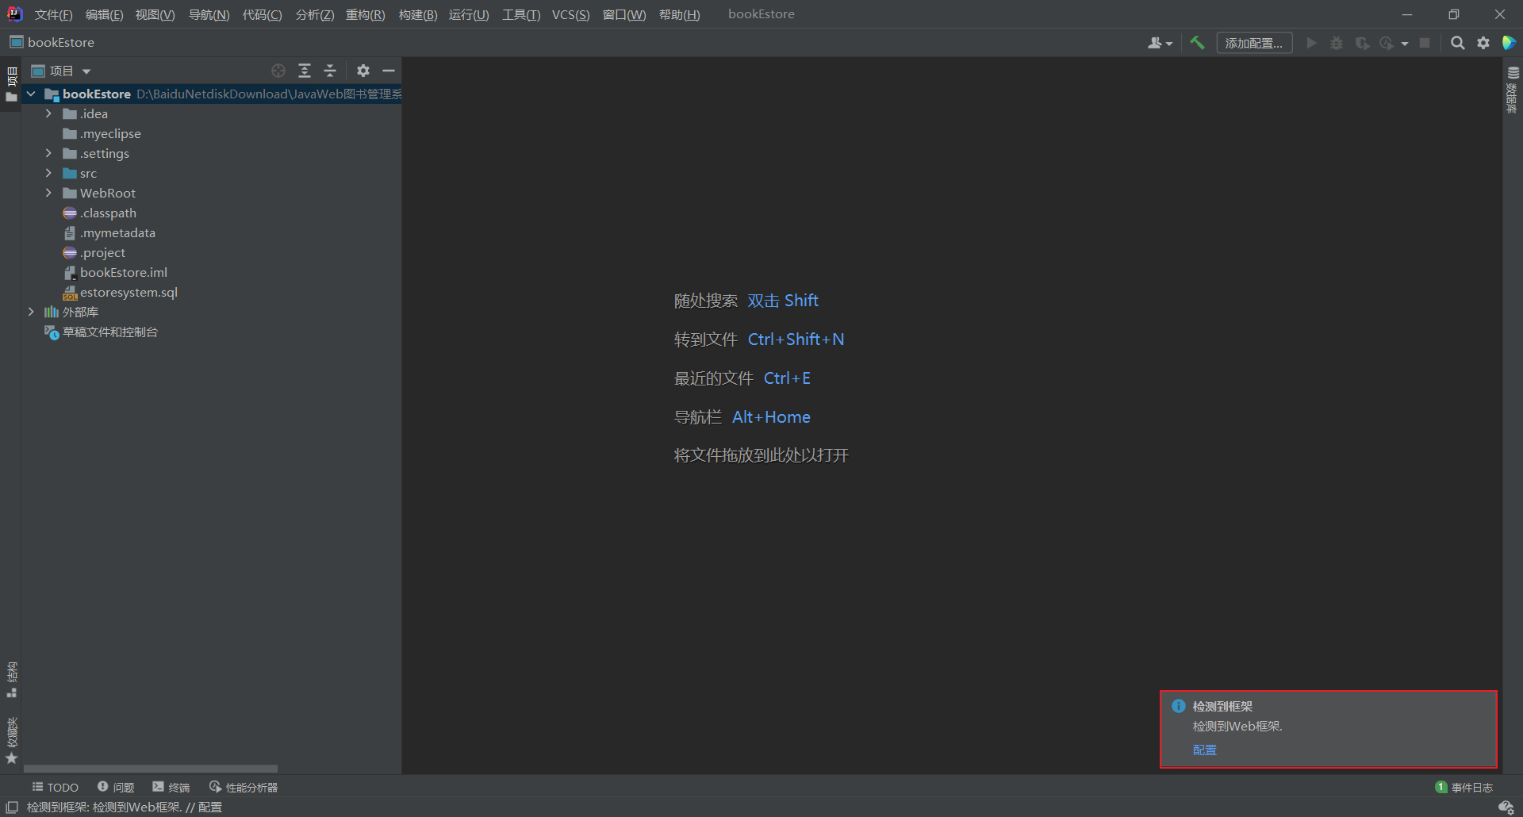Click the Build project hammer icon
The image size is (1523, 817).
coord(1197,43)
